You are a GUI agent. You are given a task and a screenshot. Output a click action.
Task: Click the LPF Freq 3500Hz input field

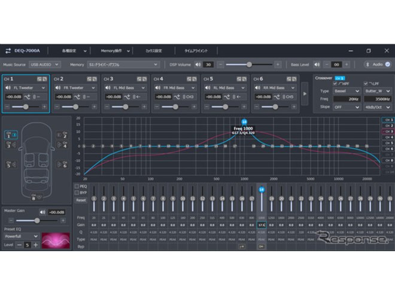(378, 99)
